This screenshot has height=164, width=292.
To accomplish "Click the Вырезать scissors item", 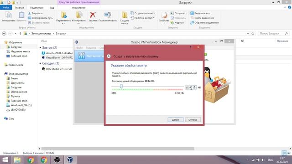I will point(35,13).
